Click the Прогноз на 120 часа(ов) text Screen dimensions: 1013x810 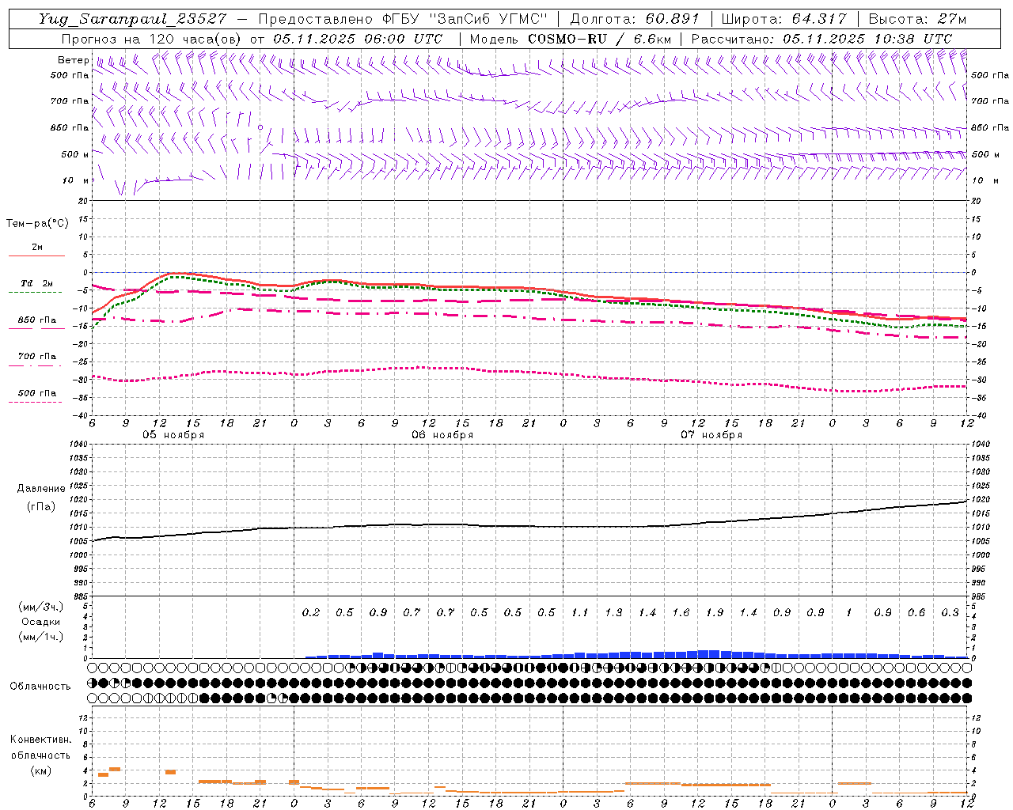coord(153,39)
